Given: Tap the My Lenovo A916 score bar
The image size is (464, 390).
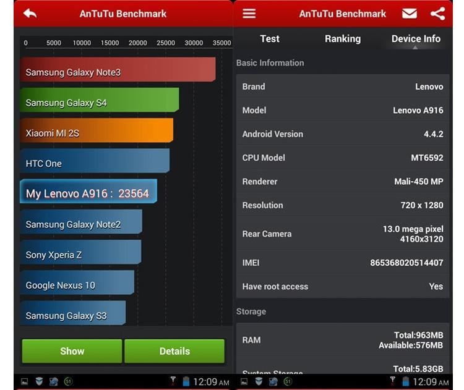Looking at the screenshot, I should [x=88, y=192].
